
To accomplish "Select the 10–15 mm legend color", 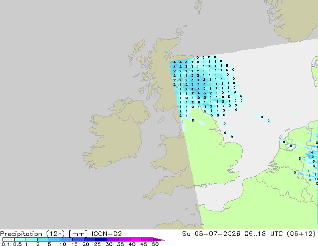I will 67,239.
